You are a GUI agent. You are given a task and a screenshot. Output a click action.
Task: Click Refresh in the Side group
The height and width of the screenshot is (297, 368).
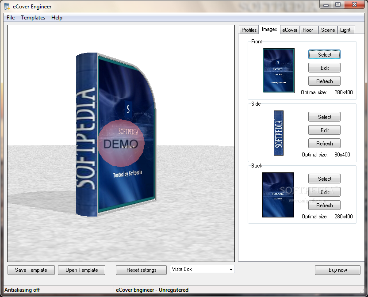(x=324, y=143)
